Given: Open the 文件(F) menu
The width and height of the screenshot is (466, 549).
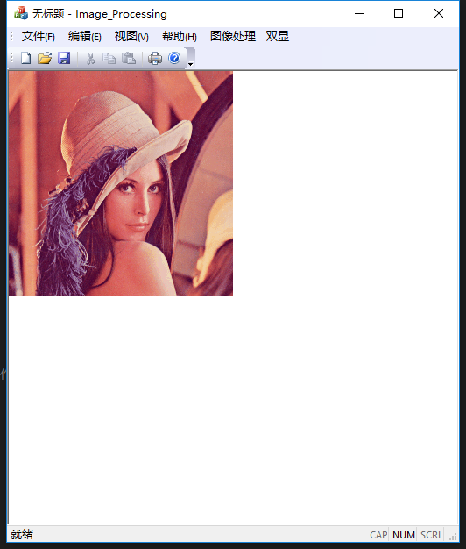Looking at the screenshot, I should tap(39, 37).
